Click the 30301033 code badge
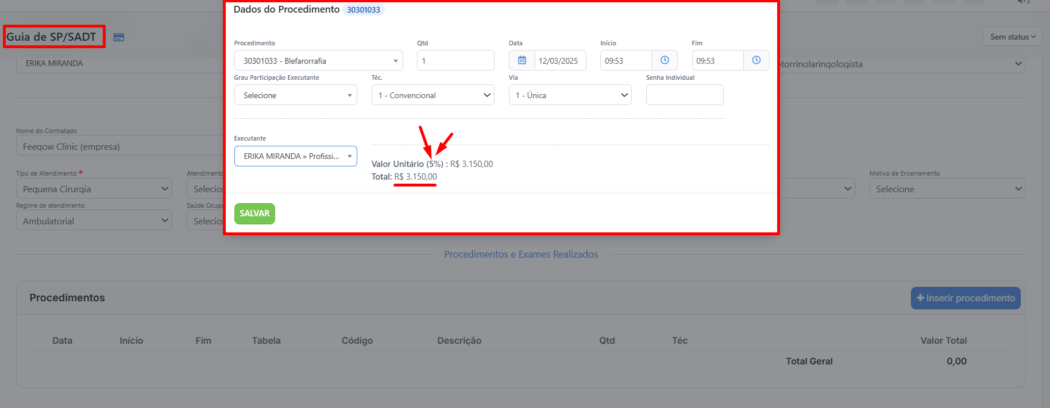The height and width of the screenshot is (408, 1050). (364, 10)
